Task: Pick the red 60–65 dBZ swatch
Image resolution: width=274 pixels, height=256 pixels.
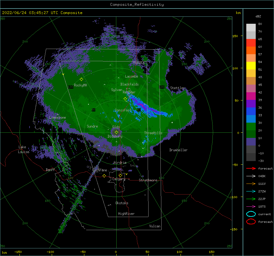Action: 251,43
